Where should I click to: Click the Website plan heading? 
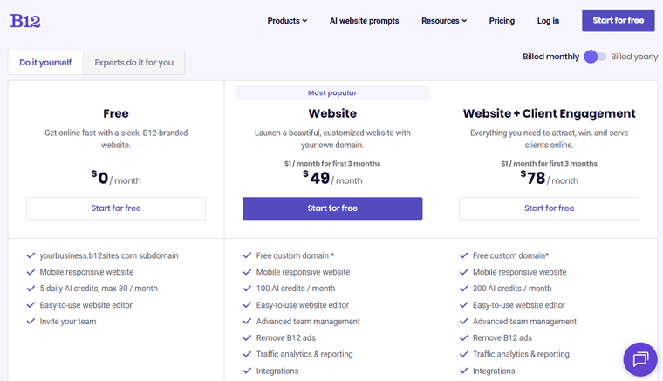[332, 113]
